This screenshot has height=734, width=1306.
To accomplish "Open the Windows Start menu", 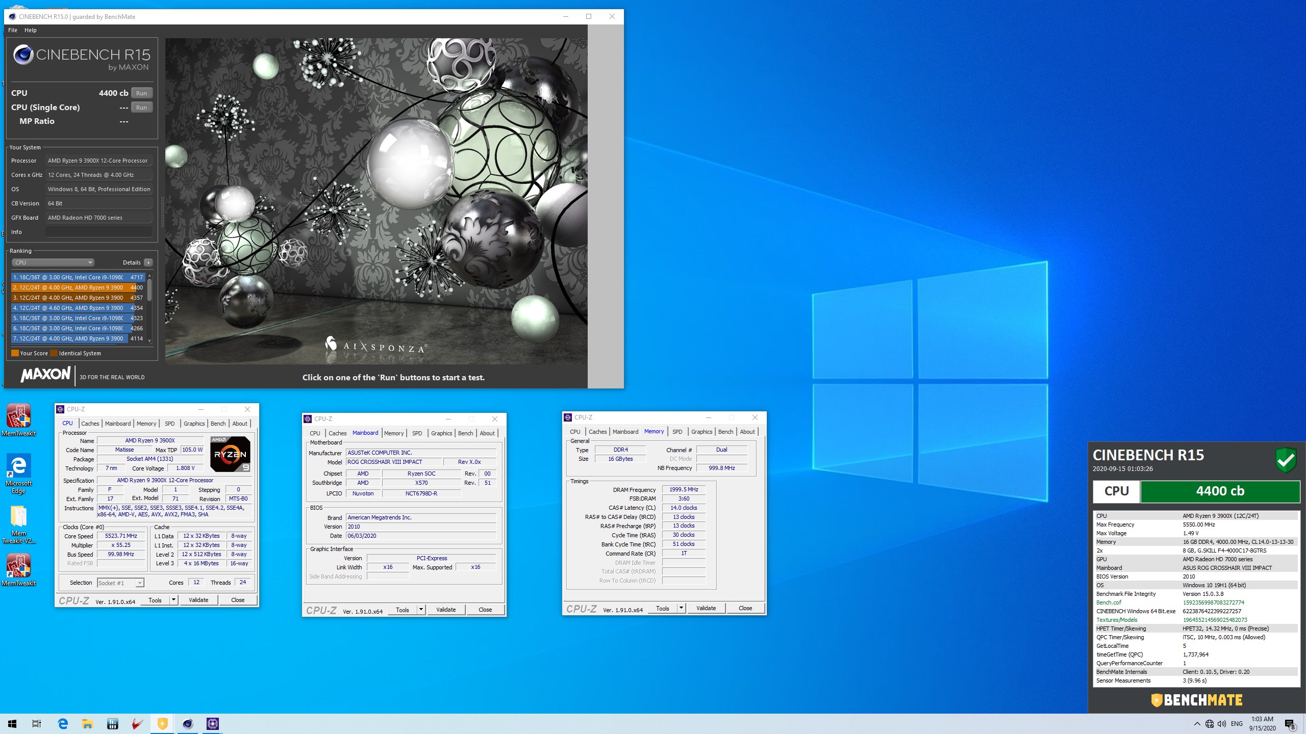I will coord(12,724).
